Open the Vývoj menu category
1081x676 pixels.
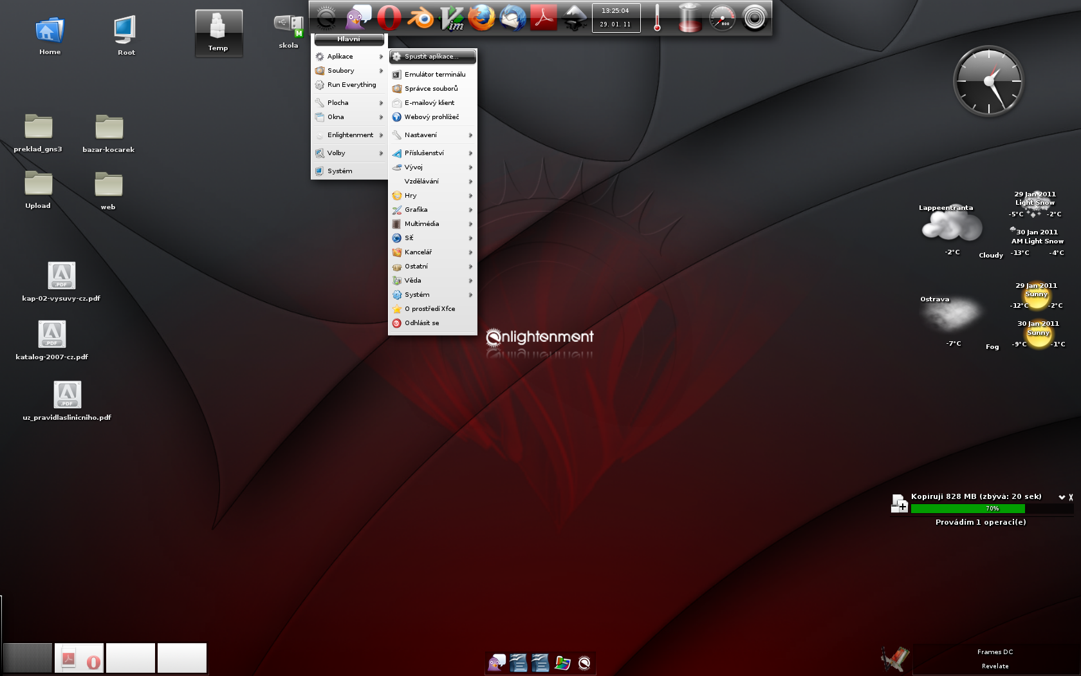[x=432, y=167]
